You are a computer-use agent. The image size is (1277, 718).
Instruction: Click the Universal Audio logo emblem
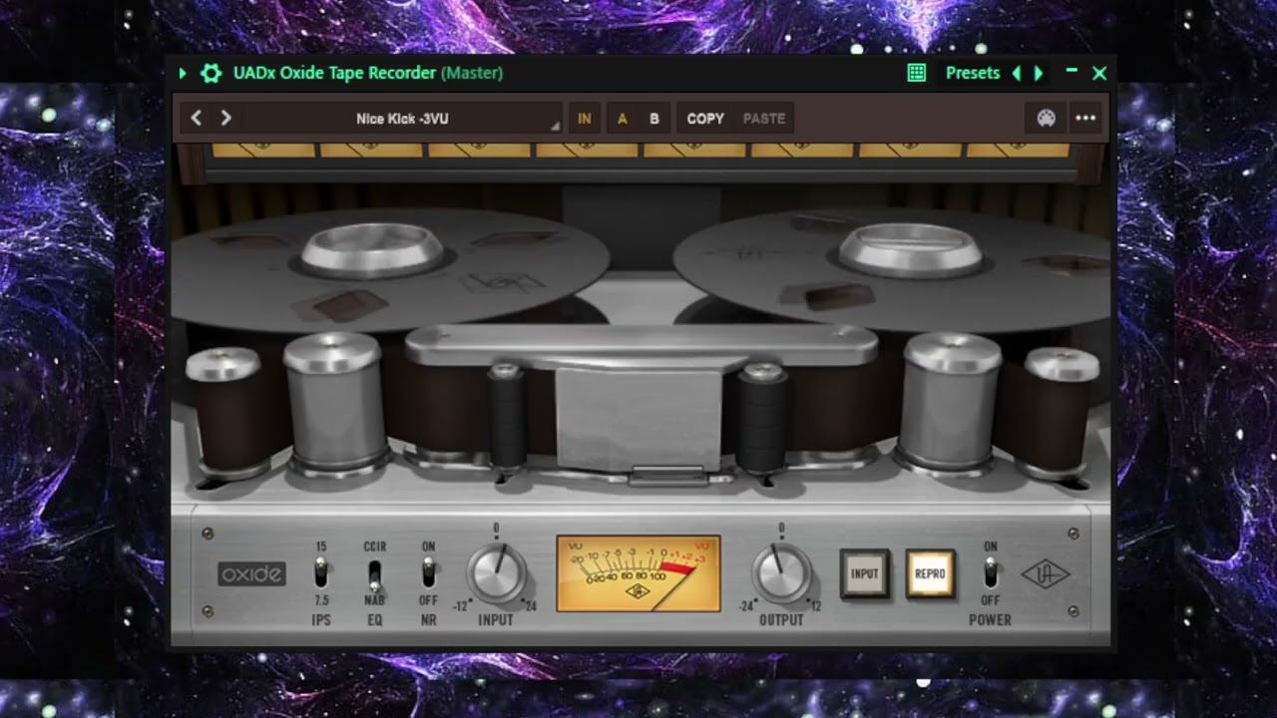(x=1046, y=574)
